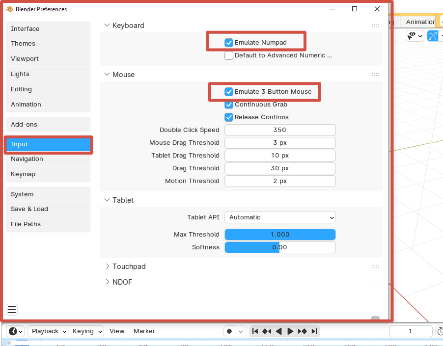
Task: Click the Touchpad panel drag handle
Action: pyautogui.click(x=376, y=266)
